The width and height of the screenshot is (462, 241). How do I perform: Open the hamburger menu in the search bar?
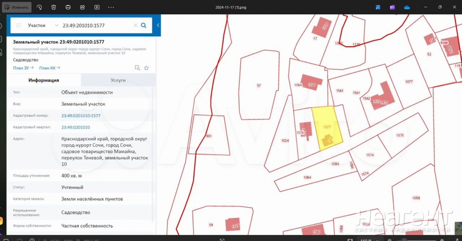(x=18, y=25)
